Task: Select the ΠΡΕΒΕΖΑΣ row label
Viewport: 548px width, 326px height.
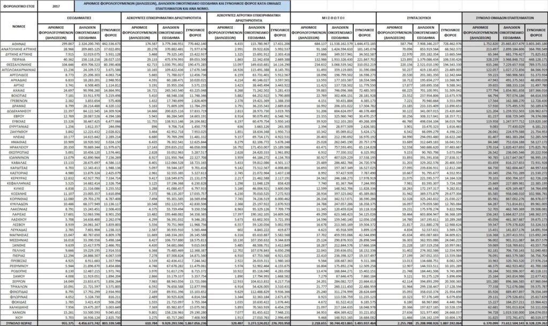Action: (19, 260)
